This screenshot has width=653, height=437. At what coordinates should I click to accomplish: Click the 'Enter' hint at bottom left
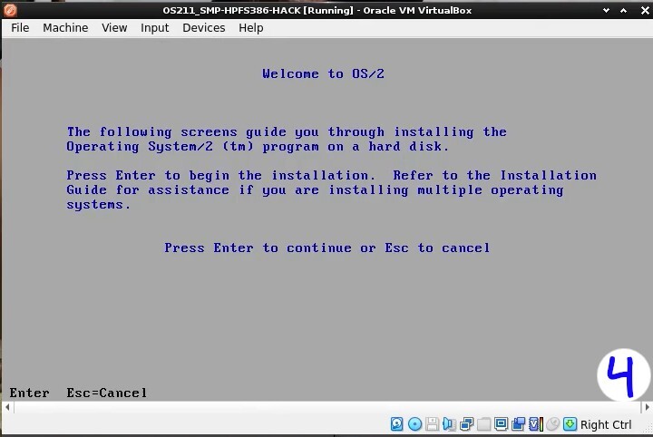click(29, 393)
